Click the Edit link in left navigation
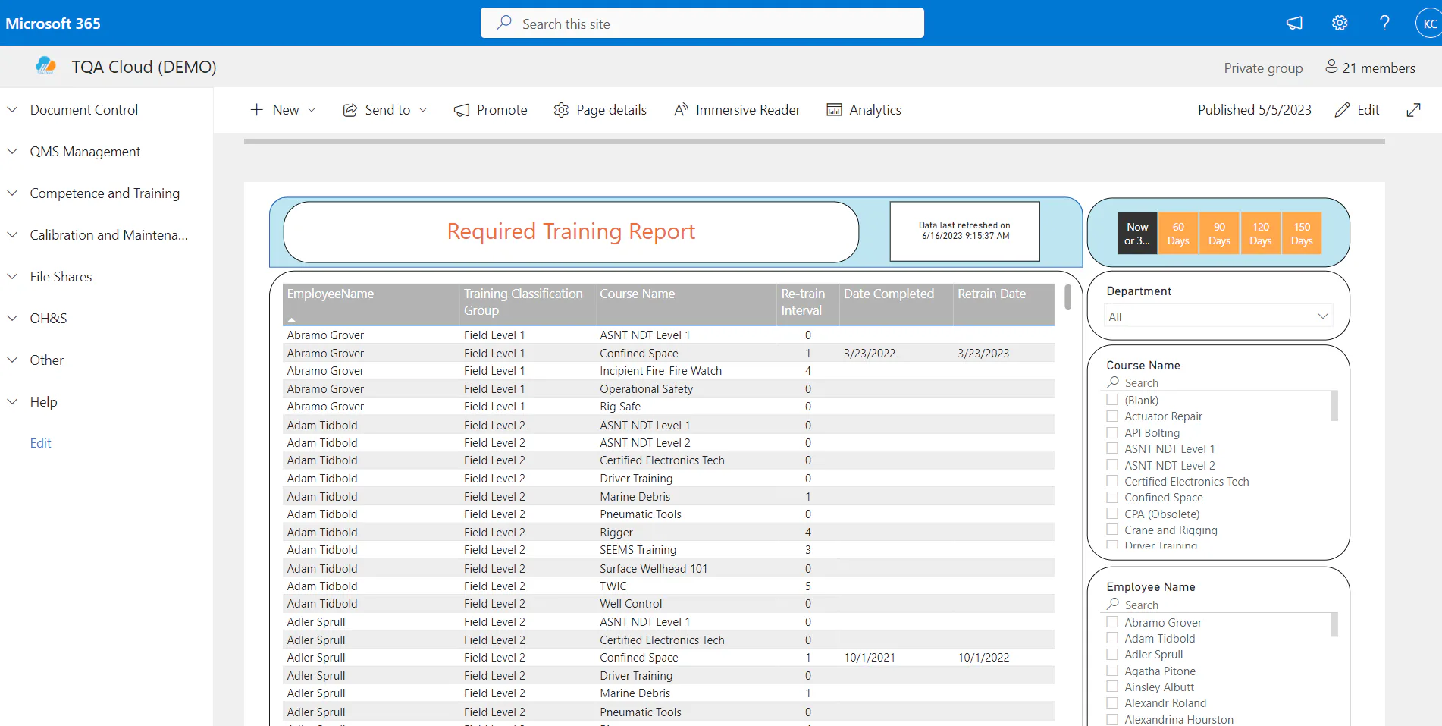 point(41,443)
